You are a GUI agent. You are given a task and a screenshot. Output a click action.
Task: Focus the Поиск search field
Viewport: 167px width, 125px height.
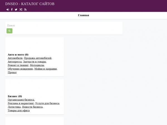64,26
